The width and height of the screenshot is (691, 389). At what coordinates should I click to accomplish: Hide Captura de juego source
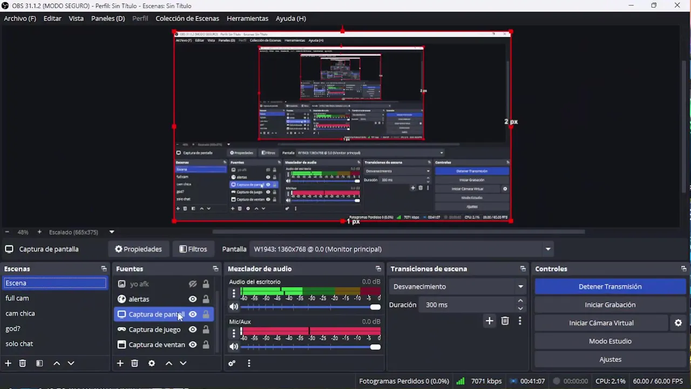[x=193, y=330]
